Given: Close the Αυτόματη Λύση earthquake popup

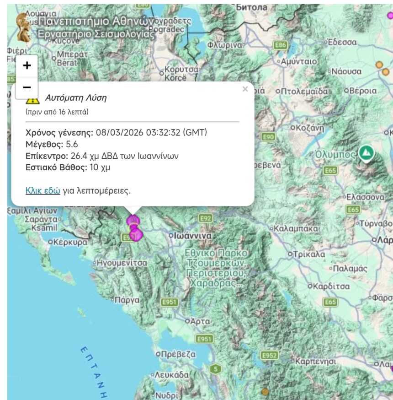Looking at the screenshot, I should [245, 89].
